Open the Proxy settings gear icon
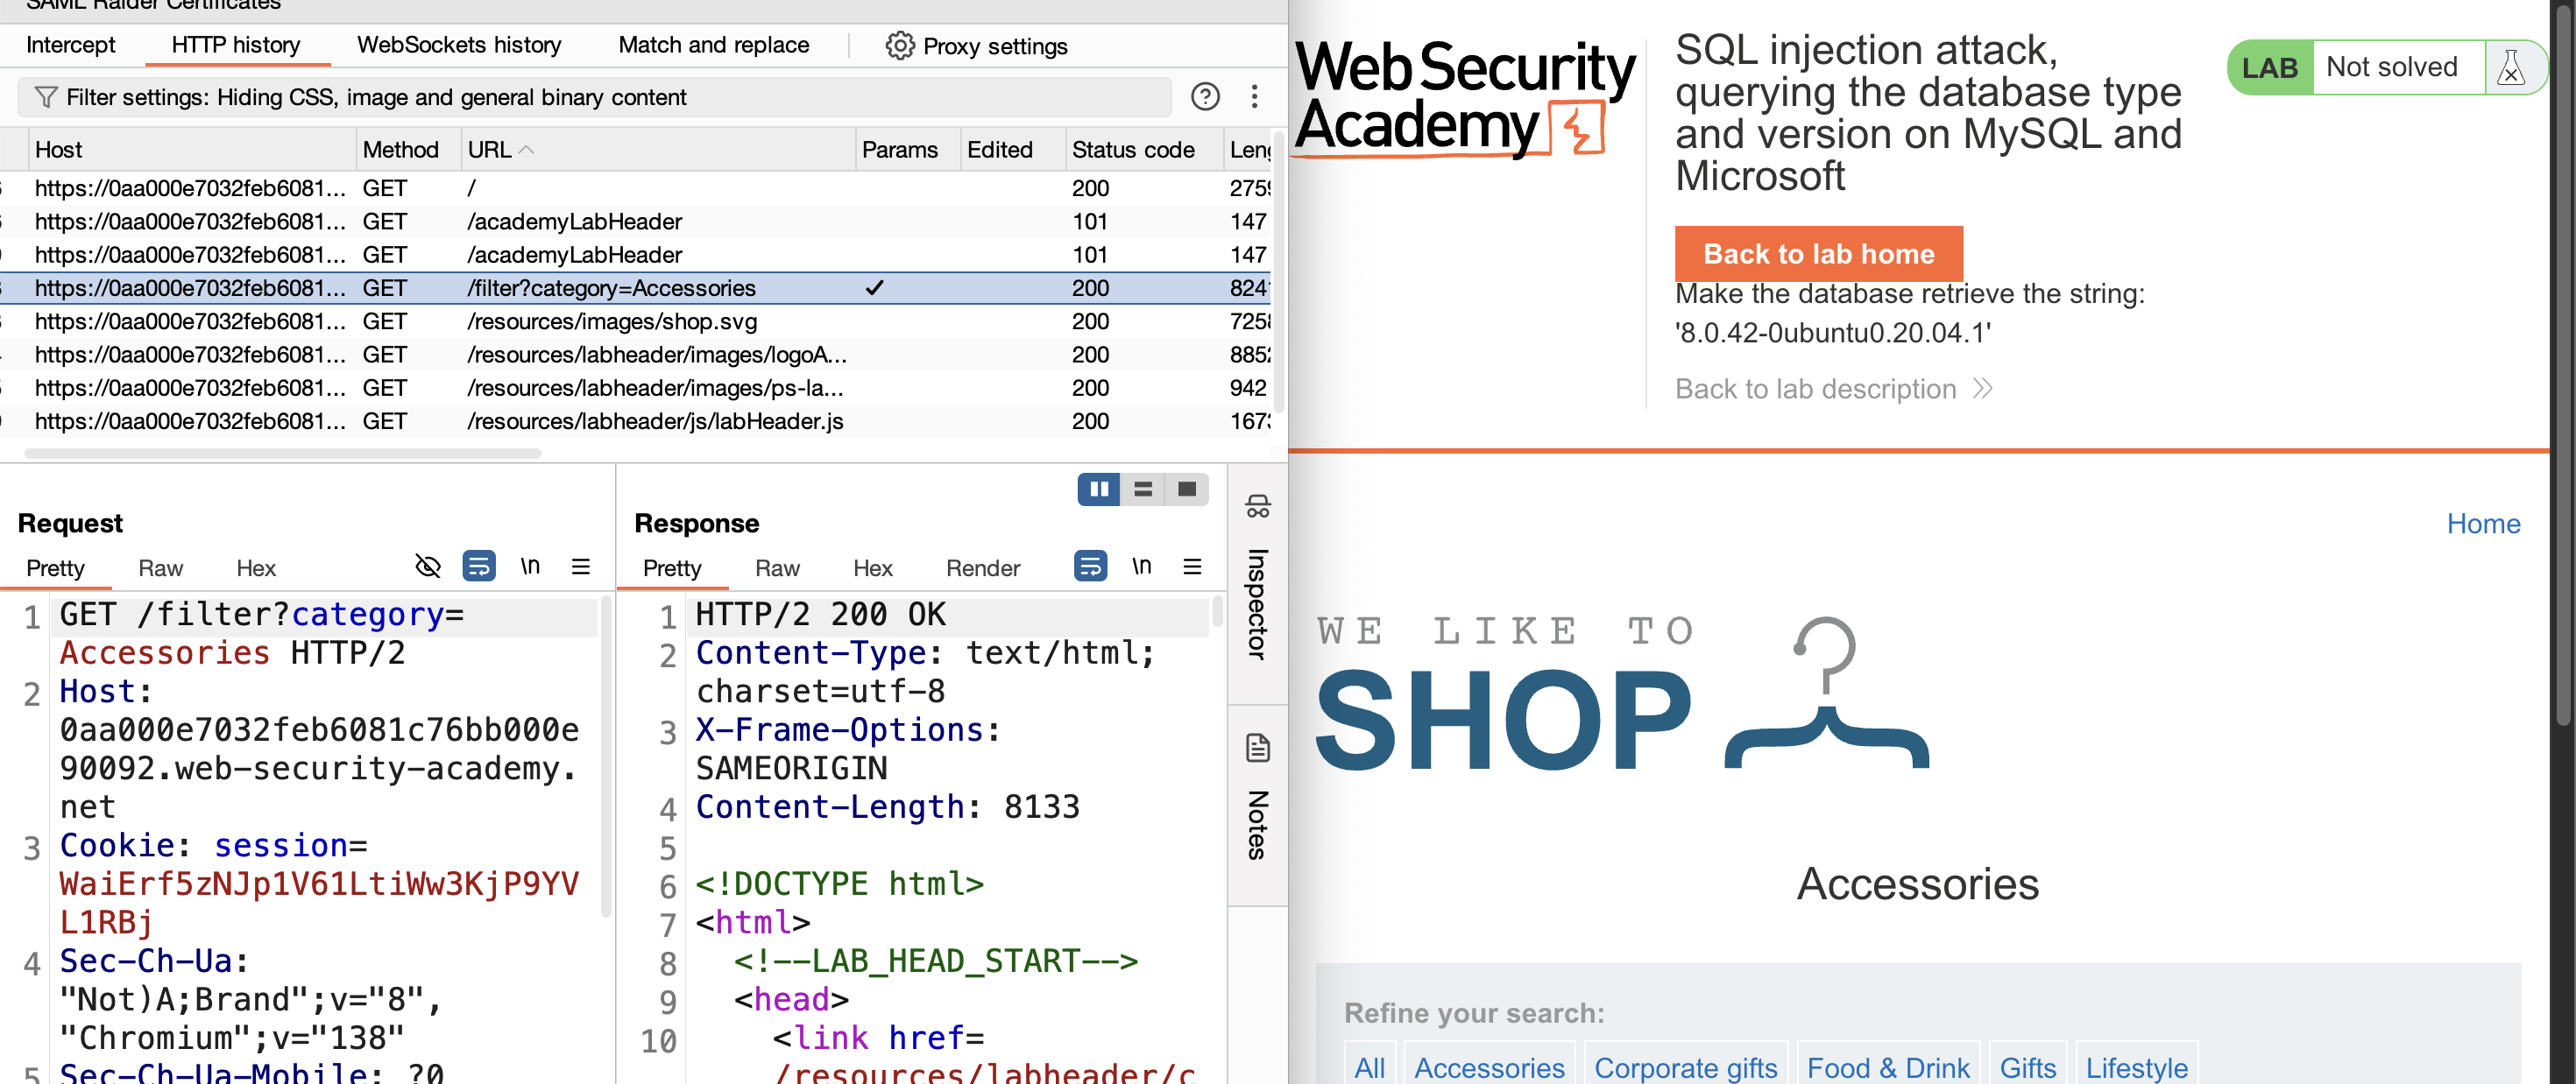The image size is (2576, 1084). point(899,46)
